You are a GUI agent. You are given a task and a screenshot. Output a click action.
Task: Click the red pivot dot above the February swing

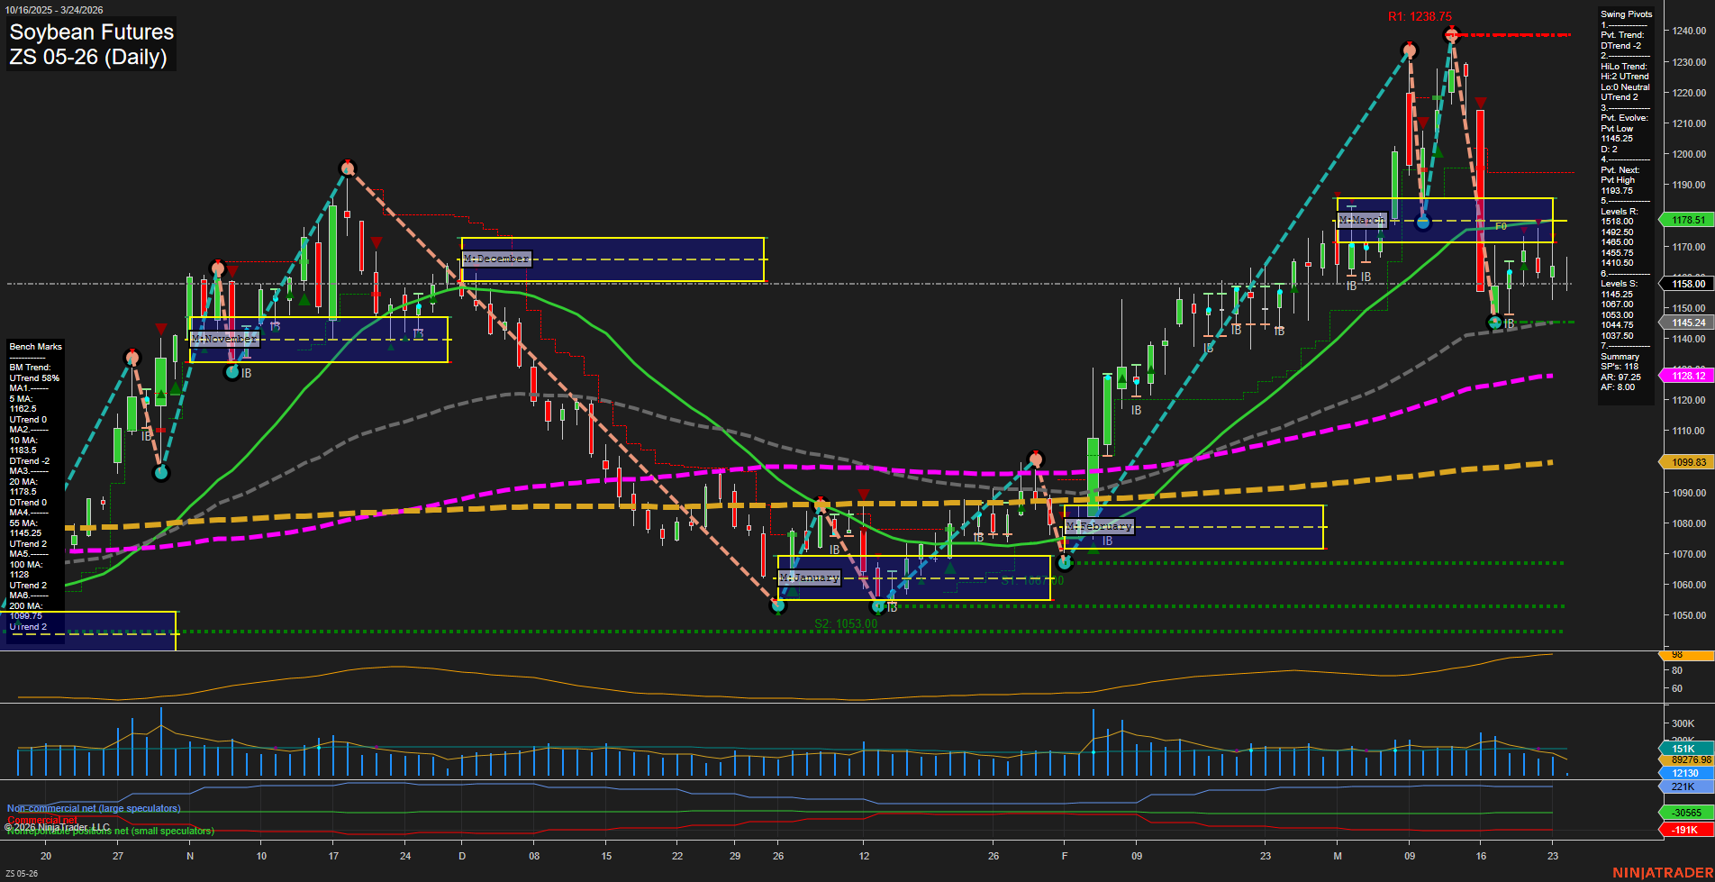point(1036,459)
